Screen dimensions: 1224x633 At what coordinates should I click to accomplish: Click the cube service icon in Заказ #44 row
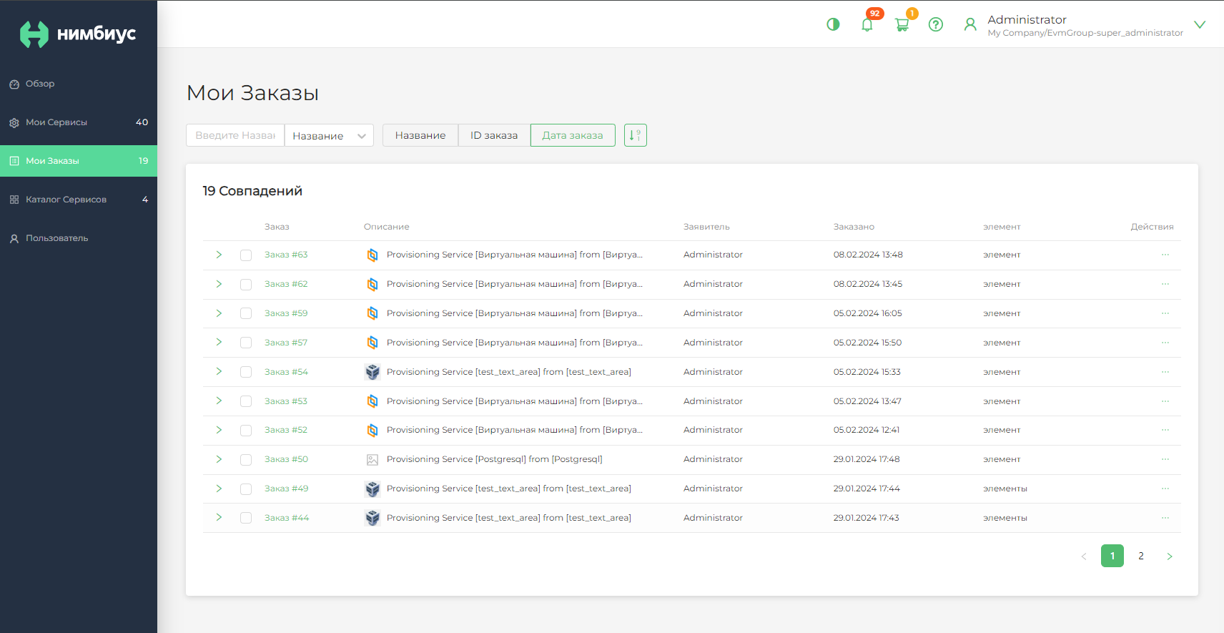point(372,518)
